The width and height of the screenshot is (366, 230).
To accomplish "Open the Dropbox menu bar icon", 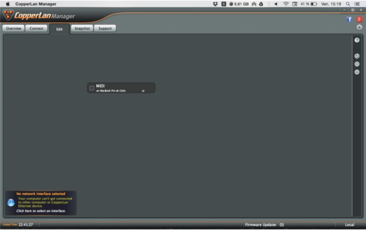I will pos(215,4).
